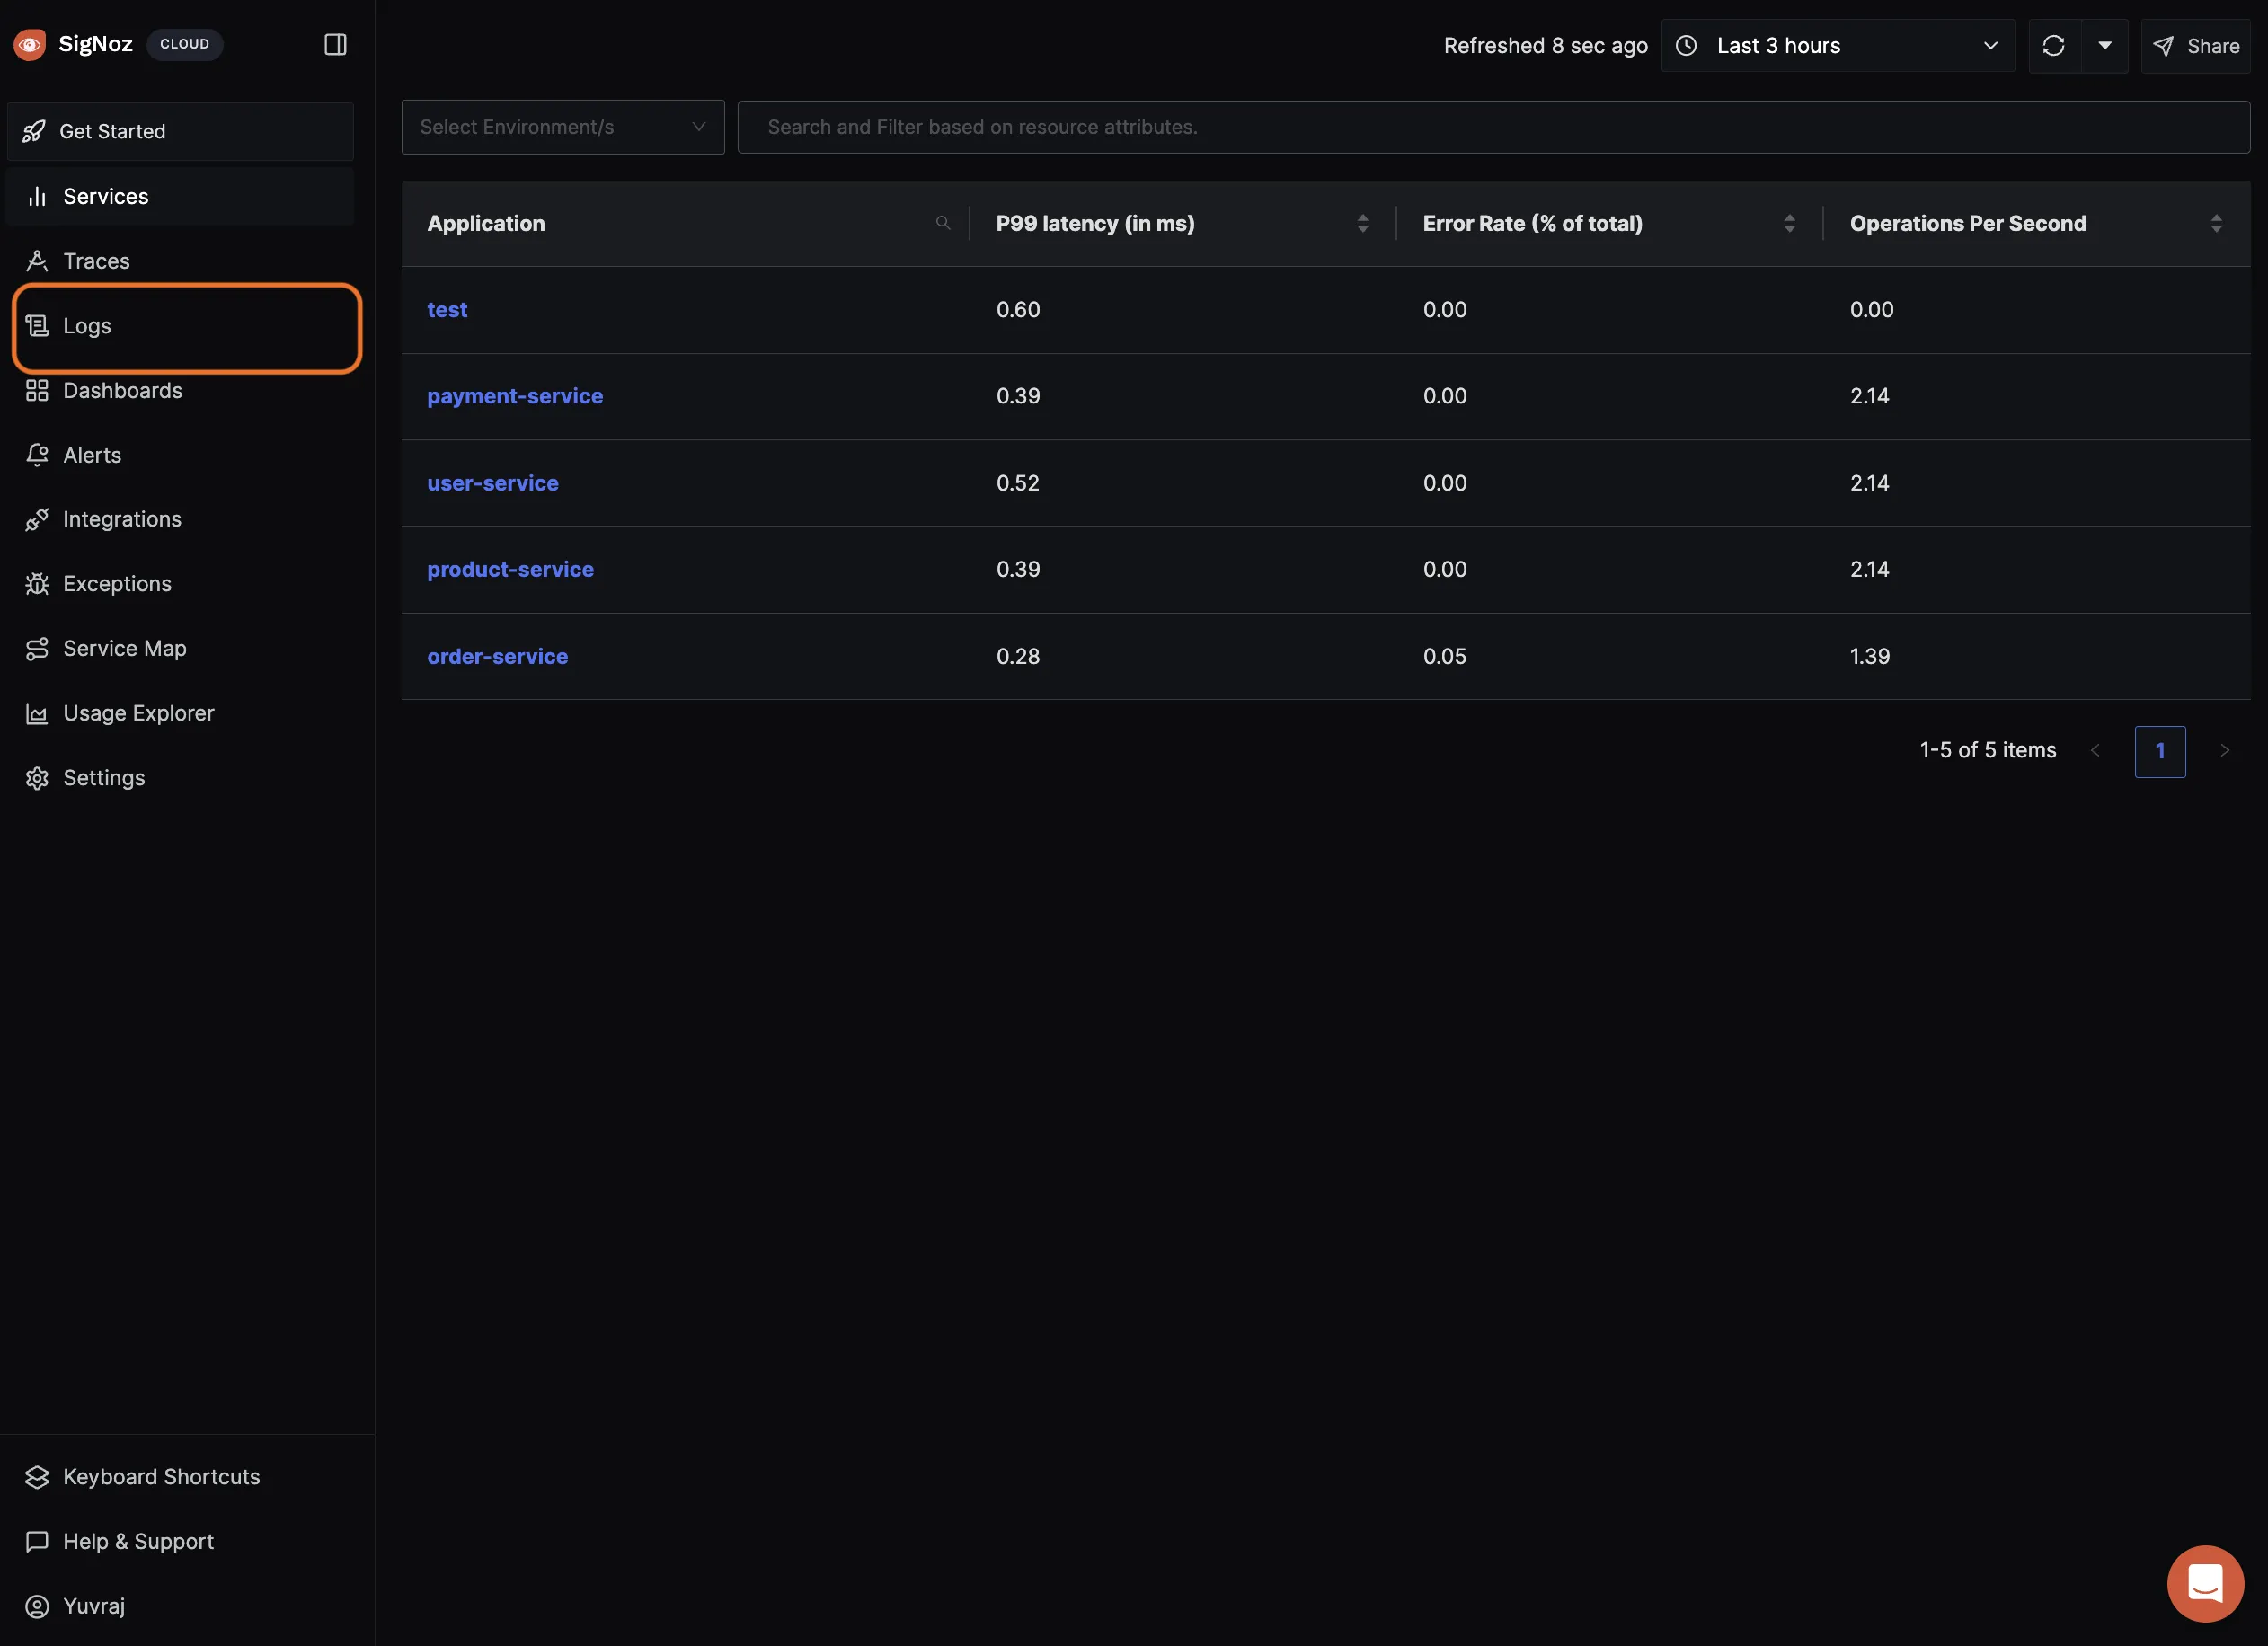The image size is (2268, 1646).
Task: Open the Keyboard Shortcuts panel
Action: pyautogui.click(x=160, y=1477)
